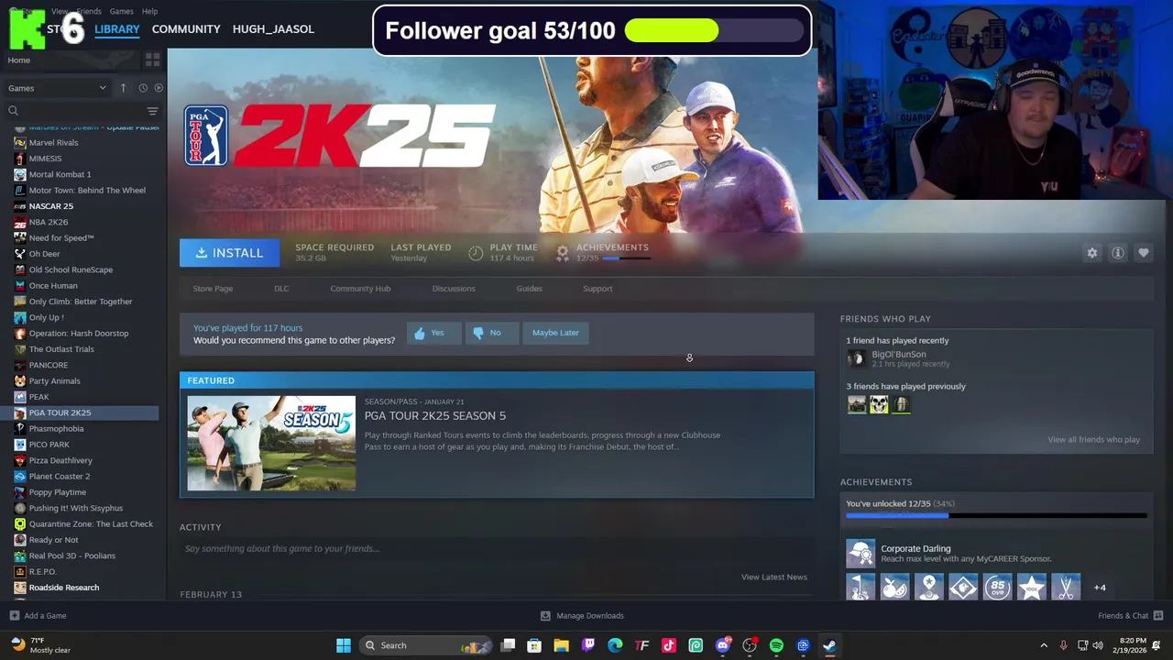
Task: Install PGA TOUR 2K25
Action: (229, 253)
